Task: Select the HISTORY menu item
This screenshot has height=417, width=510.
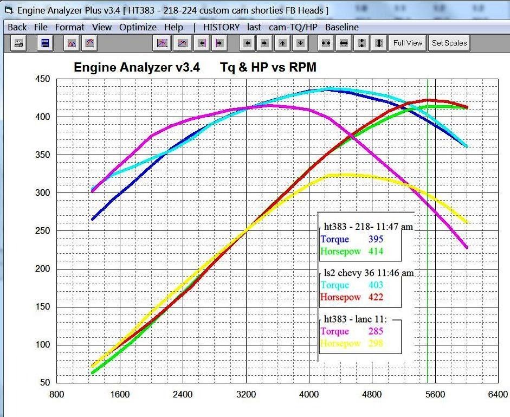Action: pyautogui.click(x=222, y=27)
